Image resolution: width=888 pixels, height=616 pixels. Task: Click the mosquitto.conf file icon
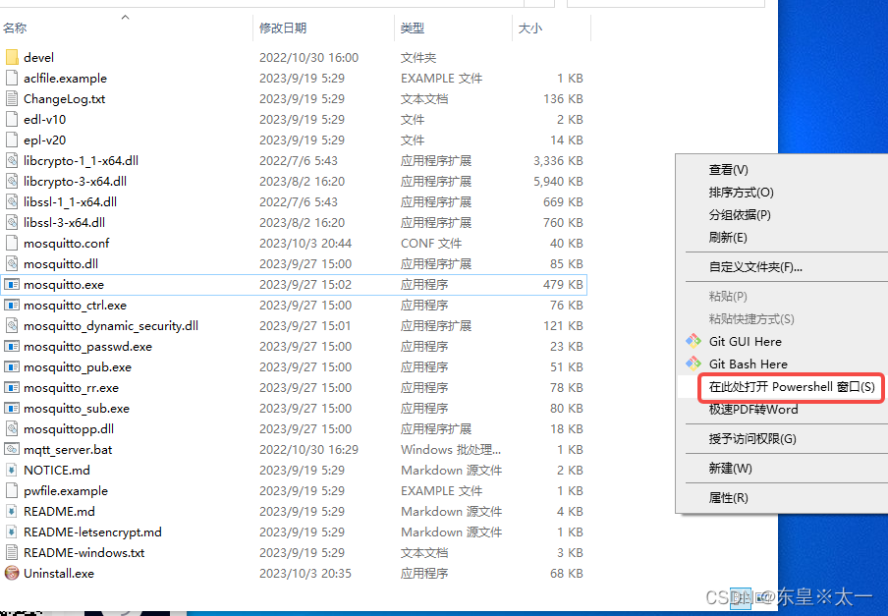[x=12, y=243]
